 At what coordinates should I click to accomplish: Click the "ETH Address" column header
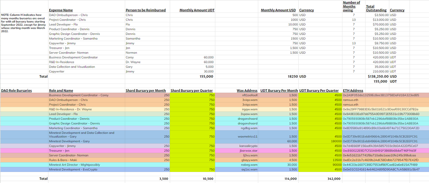pos(353,91)
